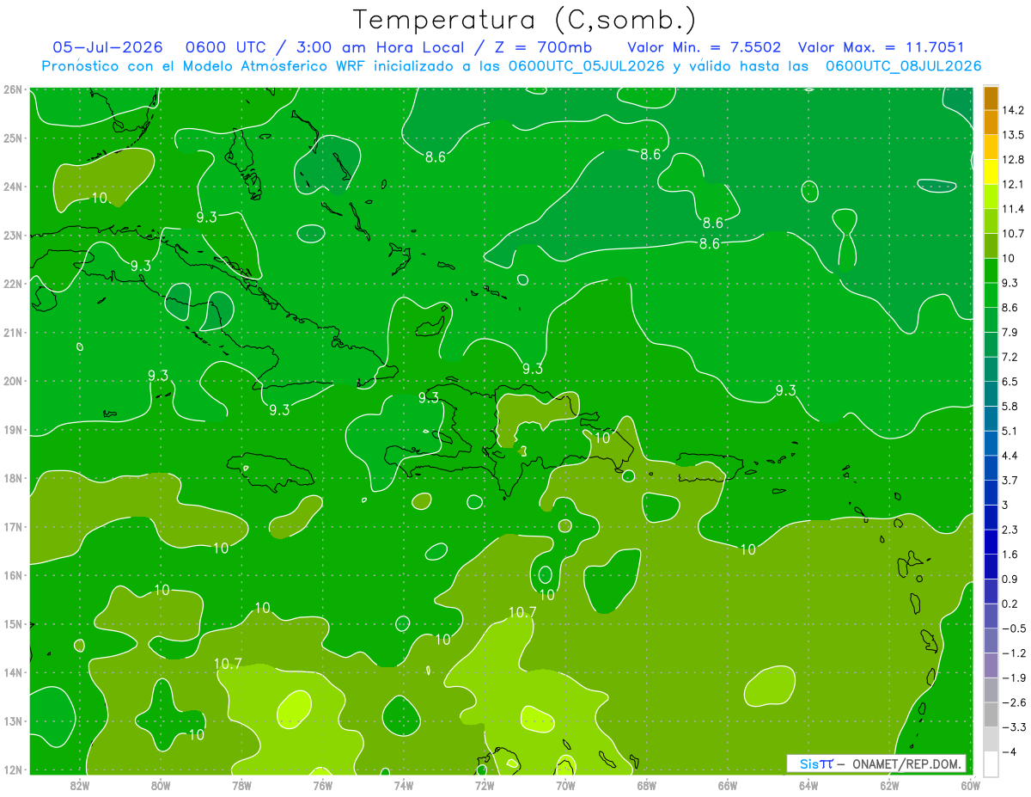Click the "62W" longitude axis label
Screen dimensions: 1031x797
click(x=889, y=784)
